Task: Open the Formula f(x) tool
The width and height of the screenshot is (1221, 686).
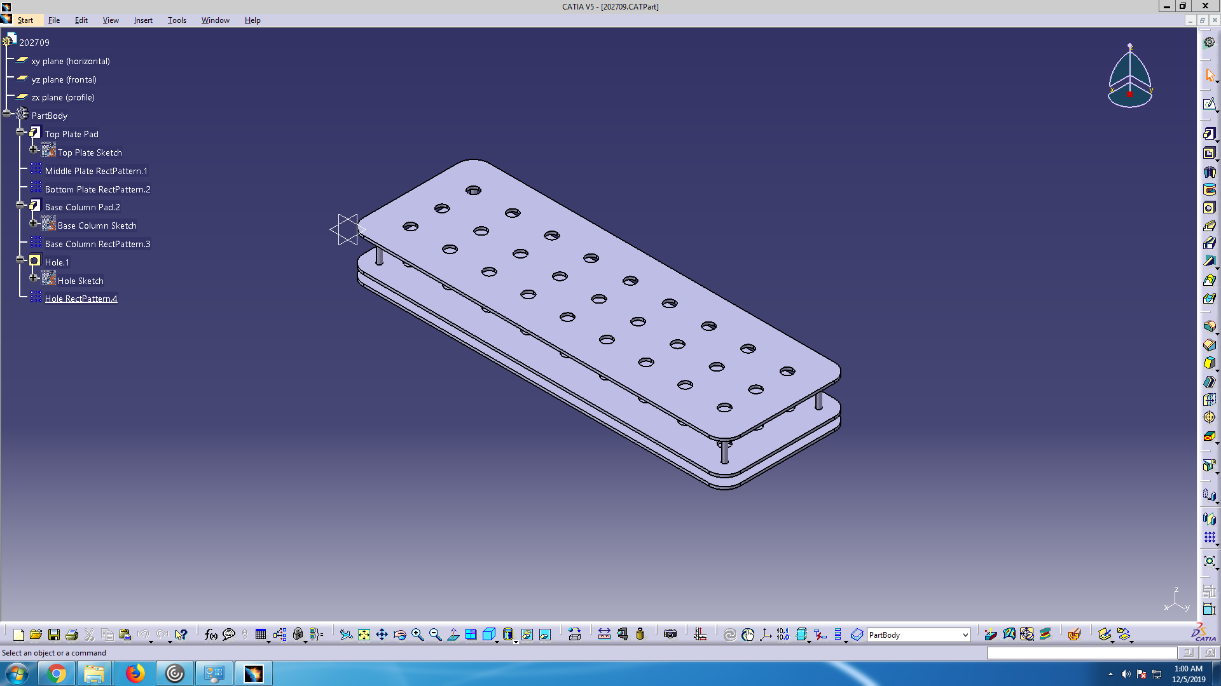Action: 211,635
